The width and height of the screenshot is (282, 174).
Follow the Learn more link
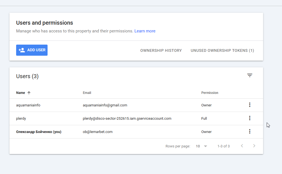coord(145,31)
